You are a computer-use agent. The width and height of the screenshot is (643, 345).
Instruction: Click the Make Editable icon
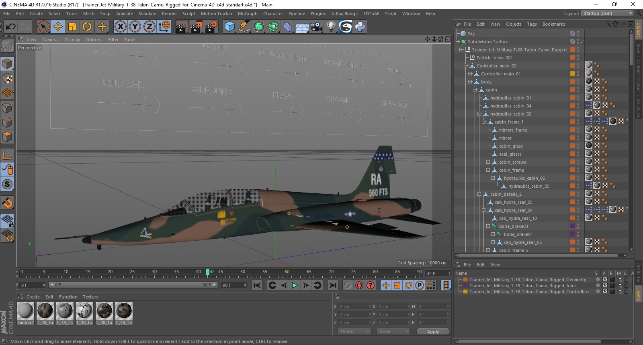tap(7, 46)
